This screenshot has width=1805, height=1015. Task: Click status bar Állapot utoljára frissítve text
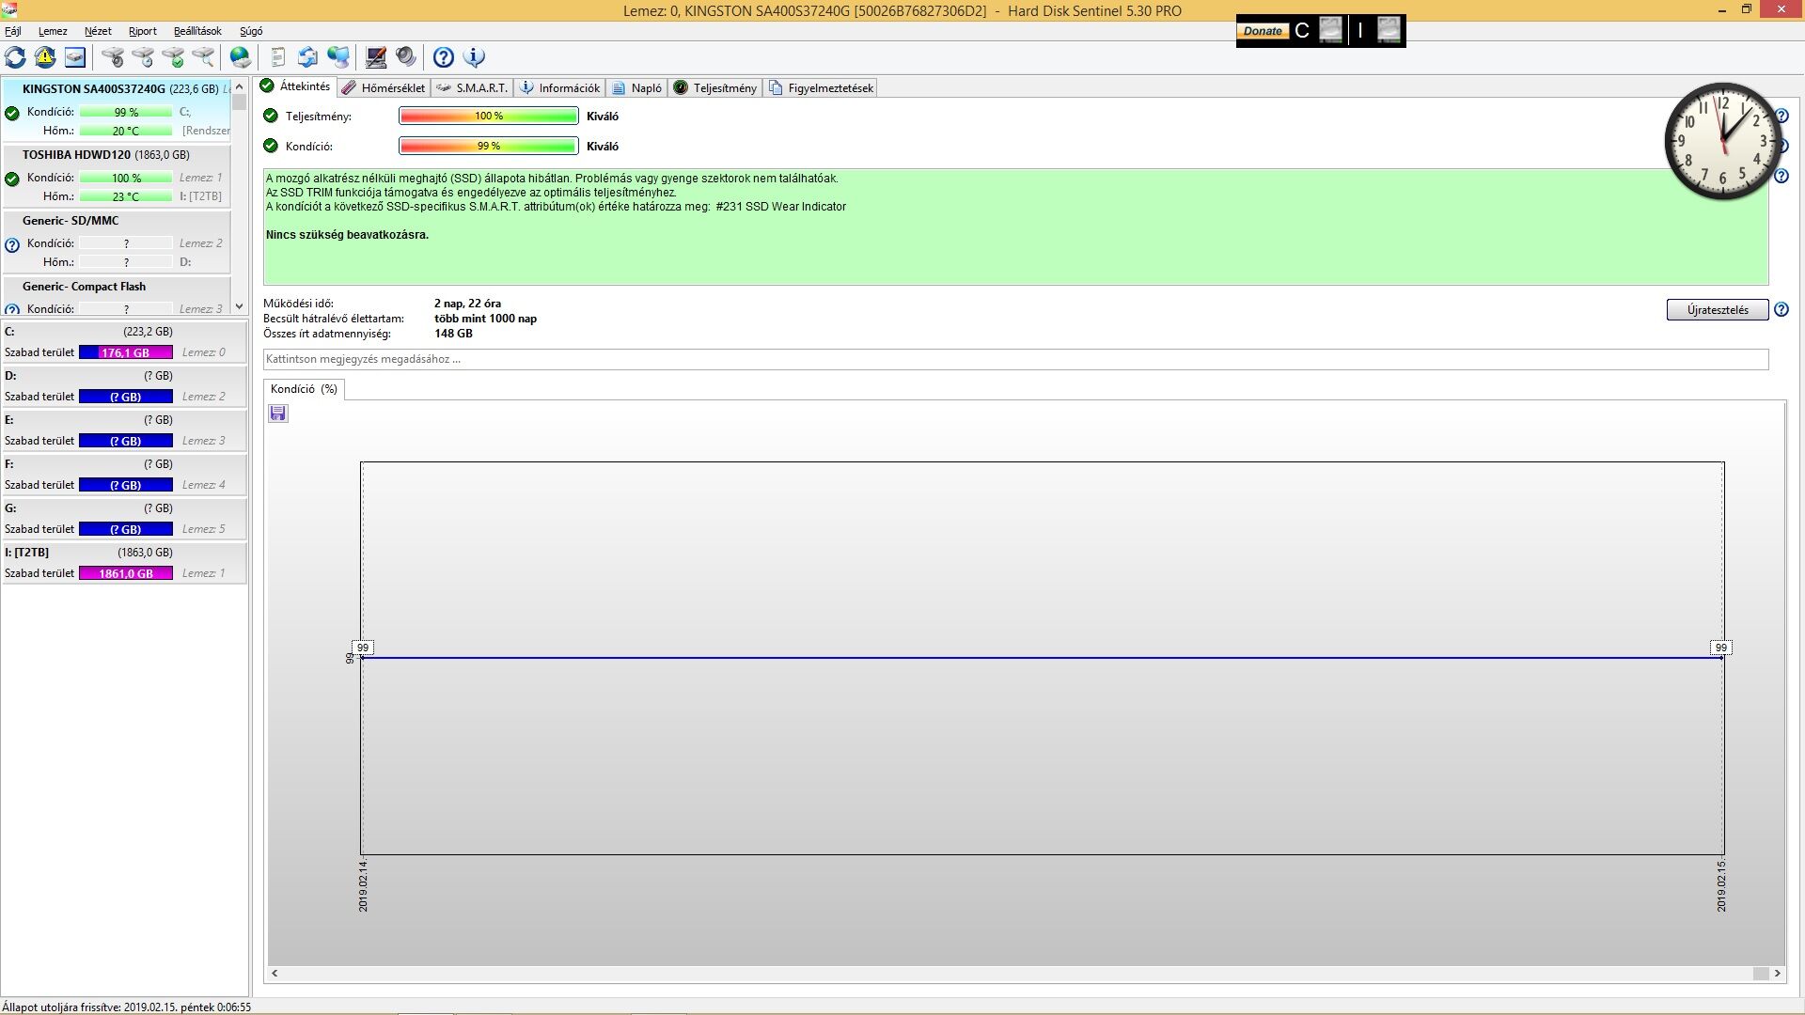click(127, 1007)
